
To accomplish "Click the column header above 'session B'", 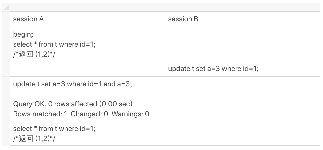I will point(242,7).
